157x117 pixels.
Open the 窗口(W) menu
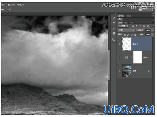tap(11, 5)
